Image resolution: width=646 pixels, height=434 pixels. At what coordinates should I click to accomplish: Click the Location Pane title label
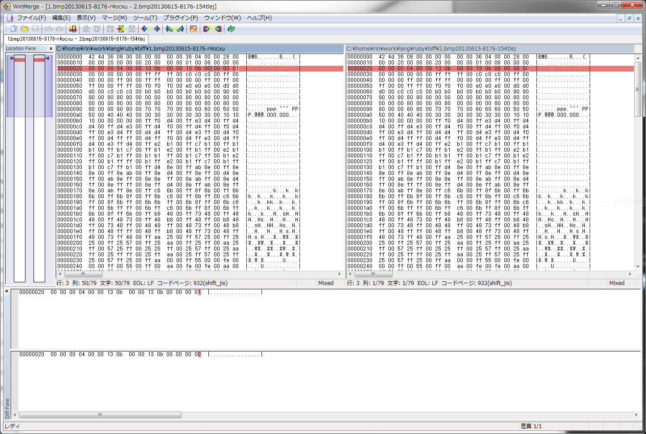21,48
